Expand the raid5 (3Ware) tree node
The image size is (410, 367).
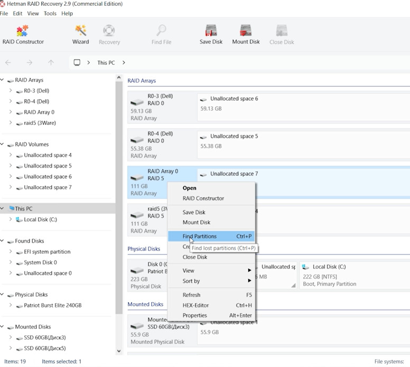[11, 122]
